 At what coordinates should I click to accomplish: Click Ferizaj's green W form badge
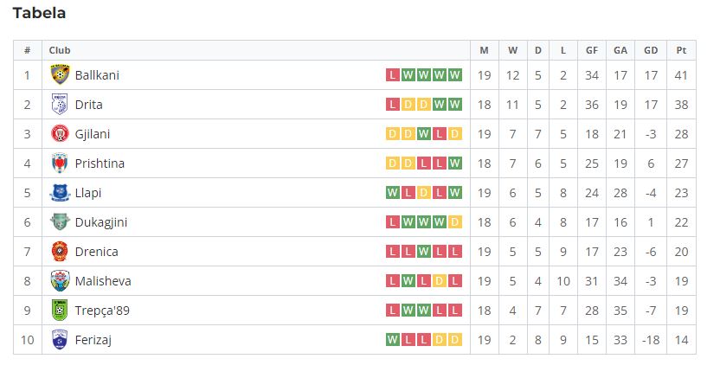point(393,339)
